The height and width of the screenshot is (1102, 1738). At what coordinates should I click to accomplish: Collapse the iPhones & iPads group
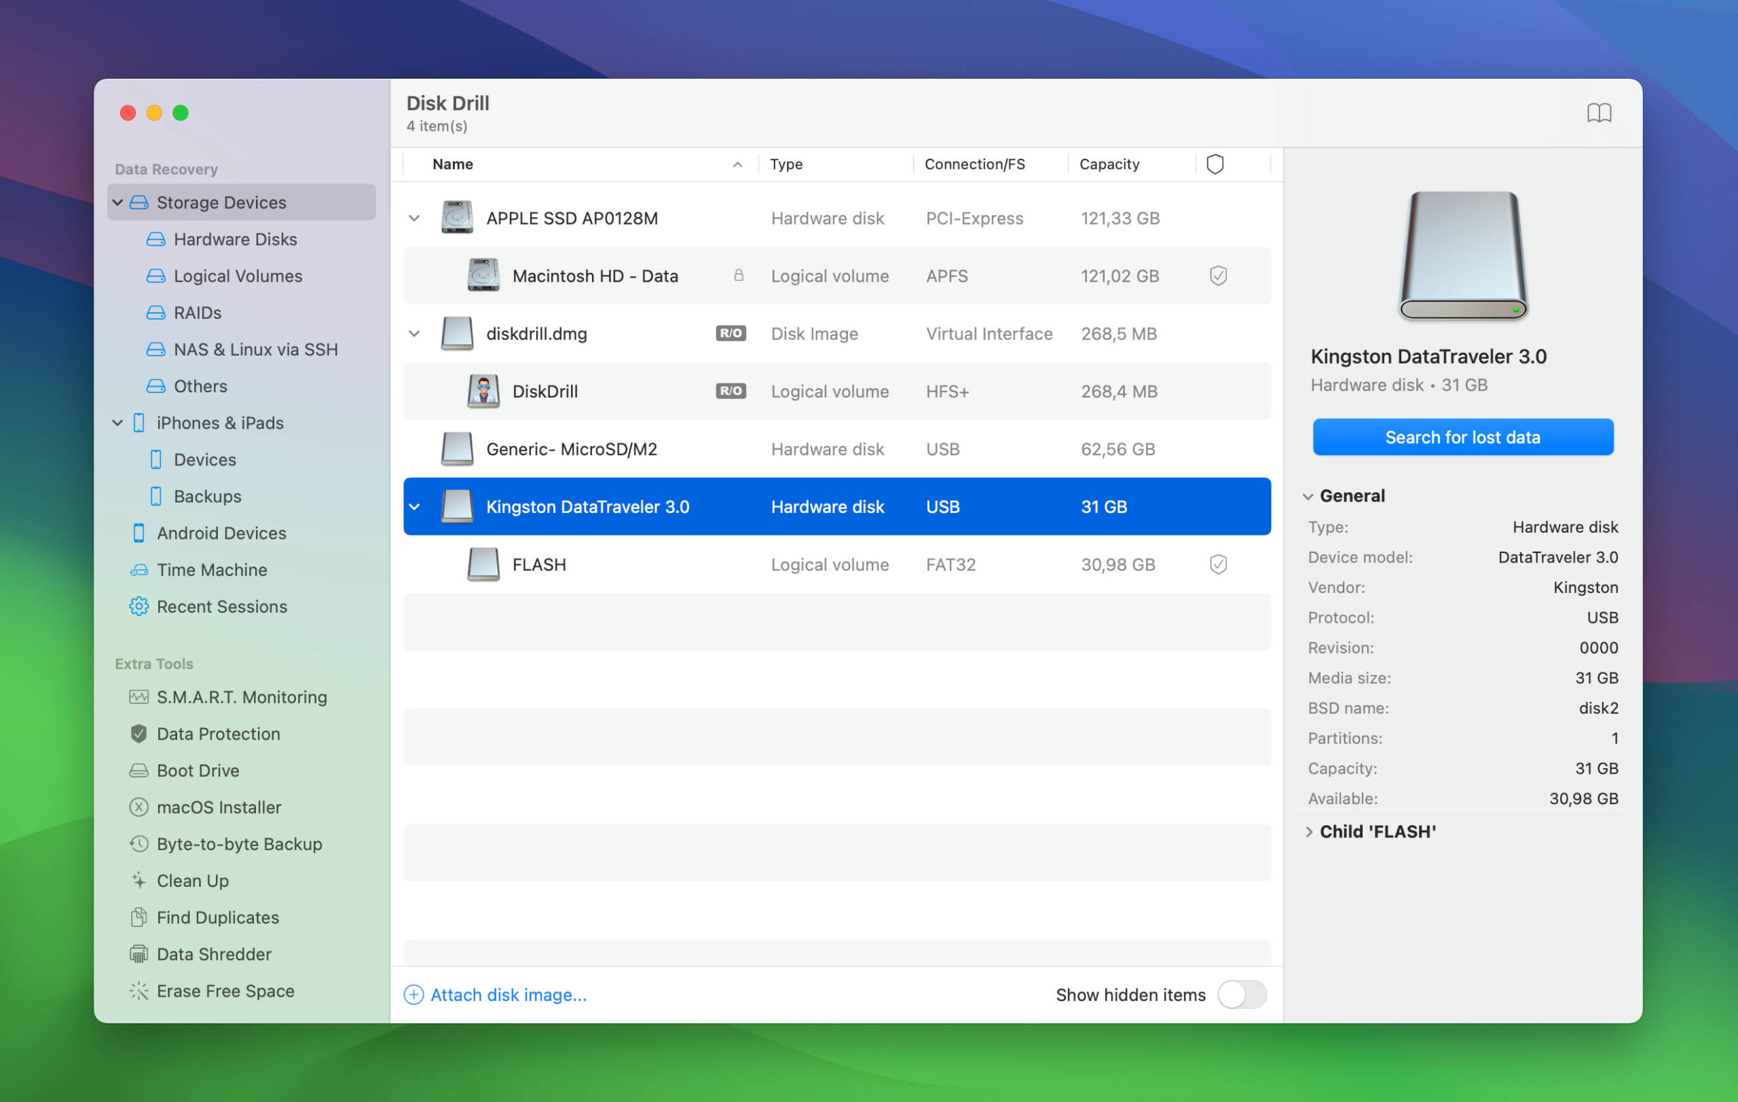pyautogui.click(x=117, y=423)
